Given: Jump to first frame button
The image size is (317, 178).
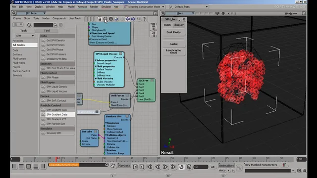Looking at the screenshot, I should pyautogui.click(x=150, y=167).
